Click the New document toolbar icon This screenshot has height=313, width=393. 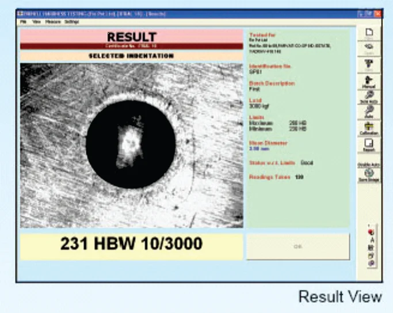(x=369, y=33)
